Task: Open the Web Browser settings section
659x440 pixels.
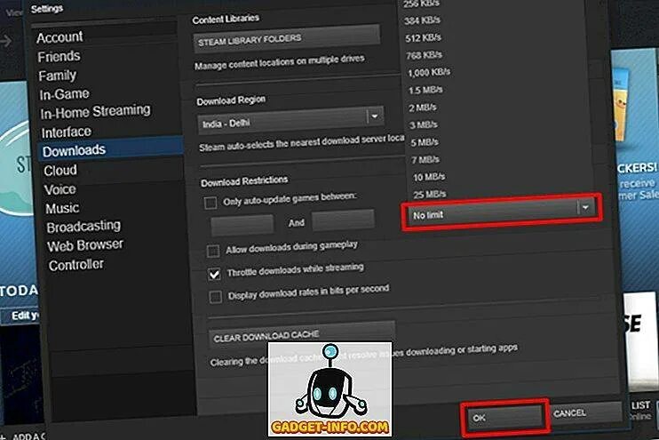Action: 85,245
